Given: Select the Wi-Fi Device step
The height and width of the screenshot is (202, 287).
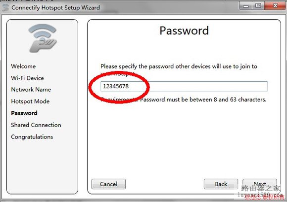Looking at the screenshot, I should [27, 78].
